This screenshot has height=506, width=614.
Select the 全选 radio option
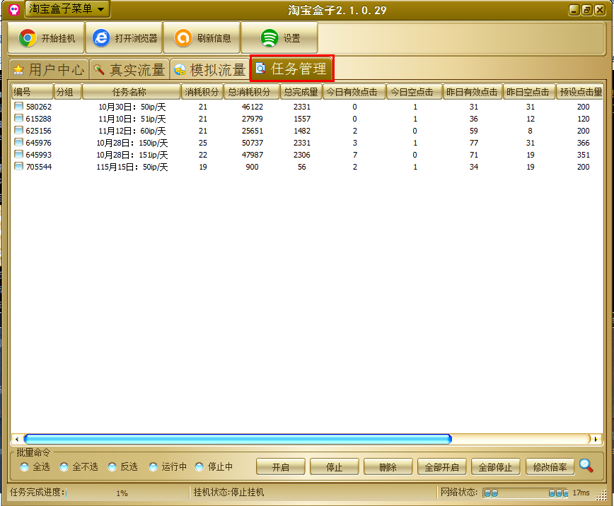[x=25, y=467]
